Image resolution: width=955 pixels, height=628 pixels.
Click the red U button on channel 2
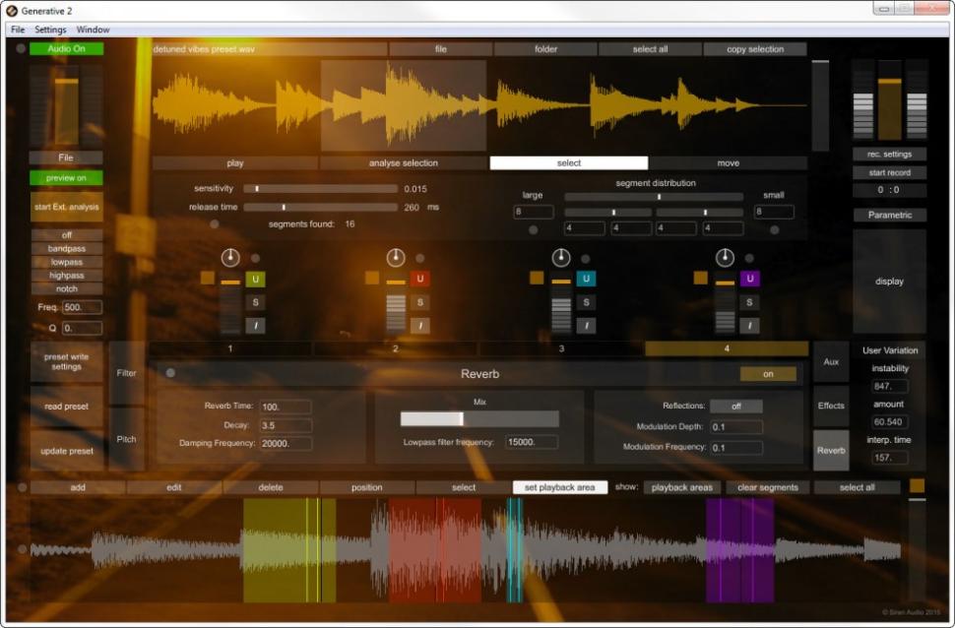pos(419,280)
